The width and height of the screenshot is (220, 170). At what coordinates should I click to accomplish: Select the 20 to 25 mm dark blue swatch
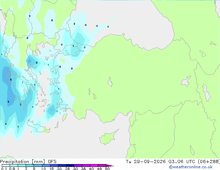[x=62, y=165]
